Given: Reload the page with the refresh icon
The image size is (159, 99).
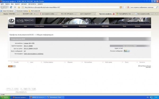Looking at the screenshot, I should coord(11,7).
